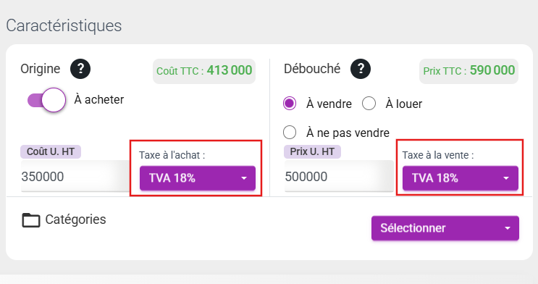Click the caret on the Sélectionner button
Image resolution: width=538 pixels, height=284 pixels.
[508, 228]
